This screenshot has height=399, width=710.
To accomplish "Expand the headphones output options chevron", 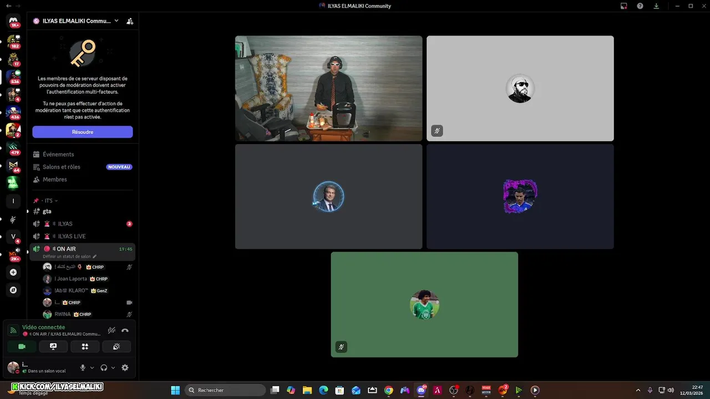I will click(x=113, y=367).
